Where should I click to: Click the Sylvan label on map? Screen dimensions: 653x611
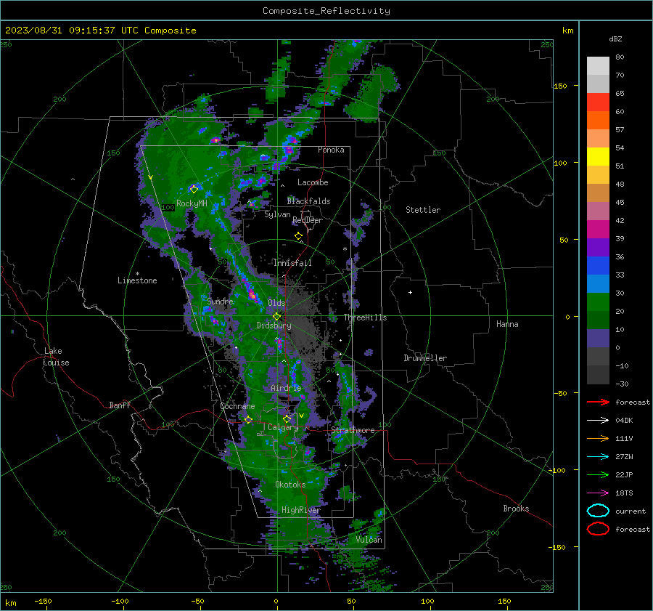277,214
